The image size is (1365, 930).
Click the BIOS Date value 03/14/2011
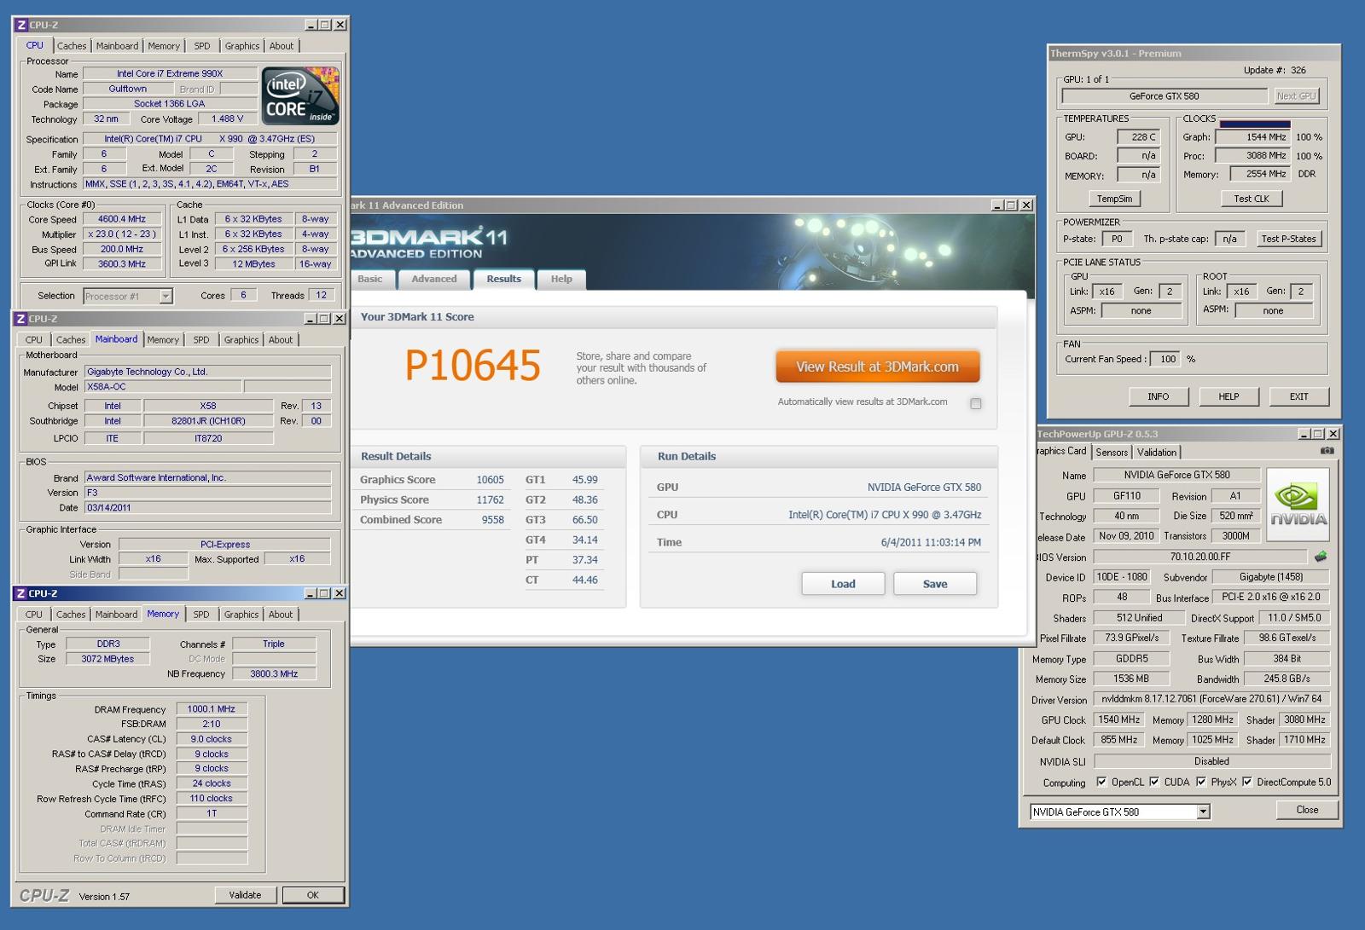pyautogui.click(x=207, y=508)
